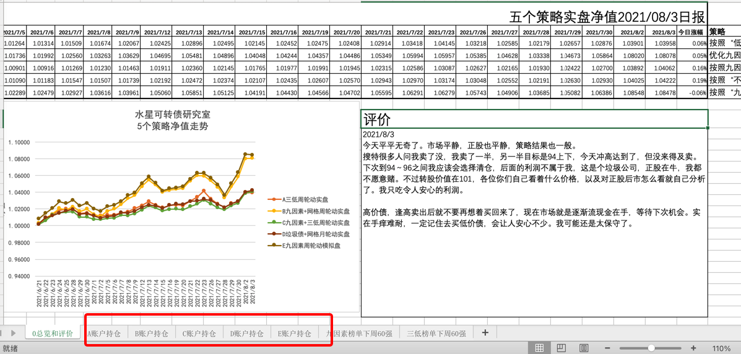
Task: Select the title 五个策略实盘净值2021/08/3日报
Action: click(x=606, y=17)
